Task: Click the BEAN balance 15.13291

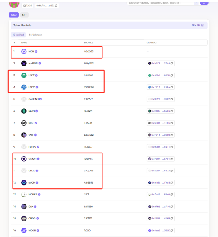Action: 88,111
